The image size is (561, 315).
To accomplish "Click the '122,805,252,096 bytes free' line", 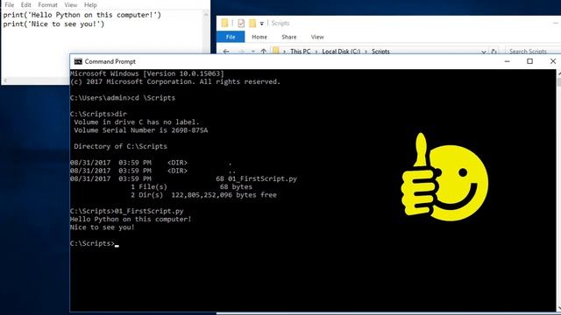I will pos(224,195).
